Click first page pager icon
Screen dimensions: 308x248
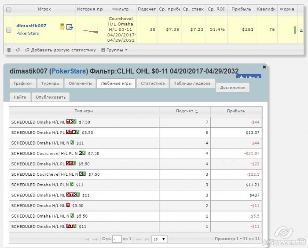87,239
